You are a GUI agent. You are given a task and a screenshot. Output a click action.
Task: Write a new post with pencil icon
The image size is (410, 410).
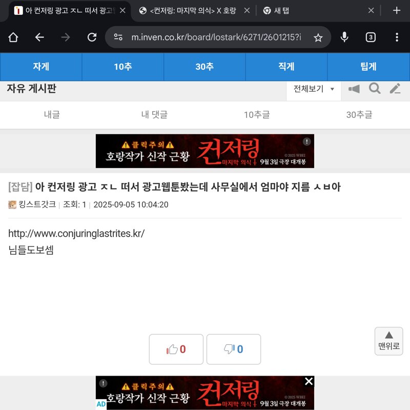pos(395,88)
